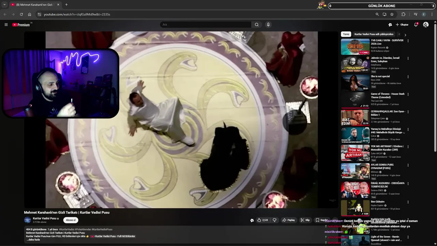This screenshot has height=246, width=437.
Task: Open a new browser tab
Action: [66, 5]
